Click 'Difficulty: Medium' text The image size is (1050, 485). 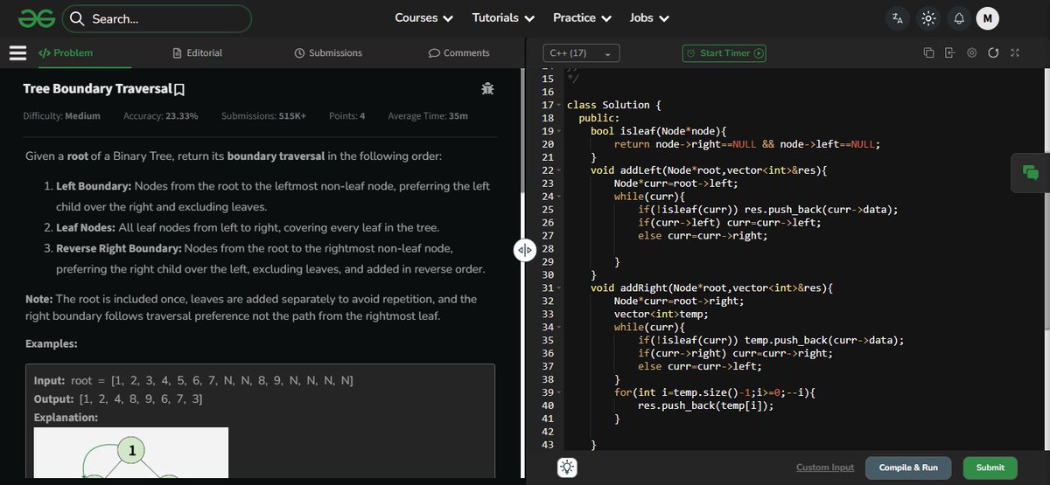tap(61, 115)
